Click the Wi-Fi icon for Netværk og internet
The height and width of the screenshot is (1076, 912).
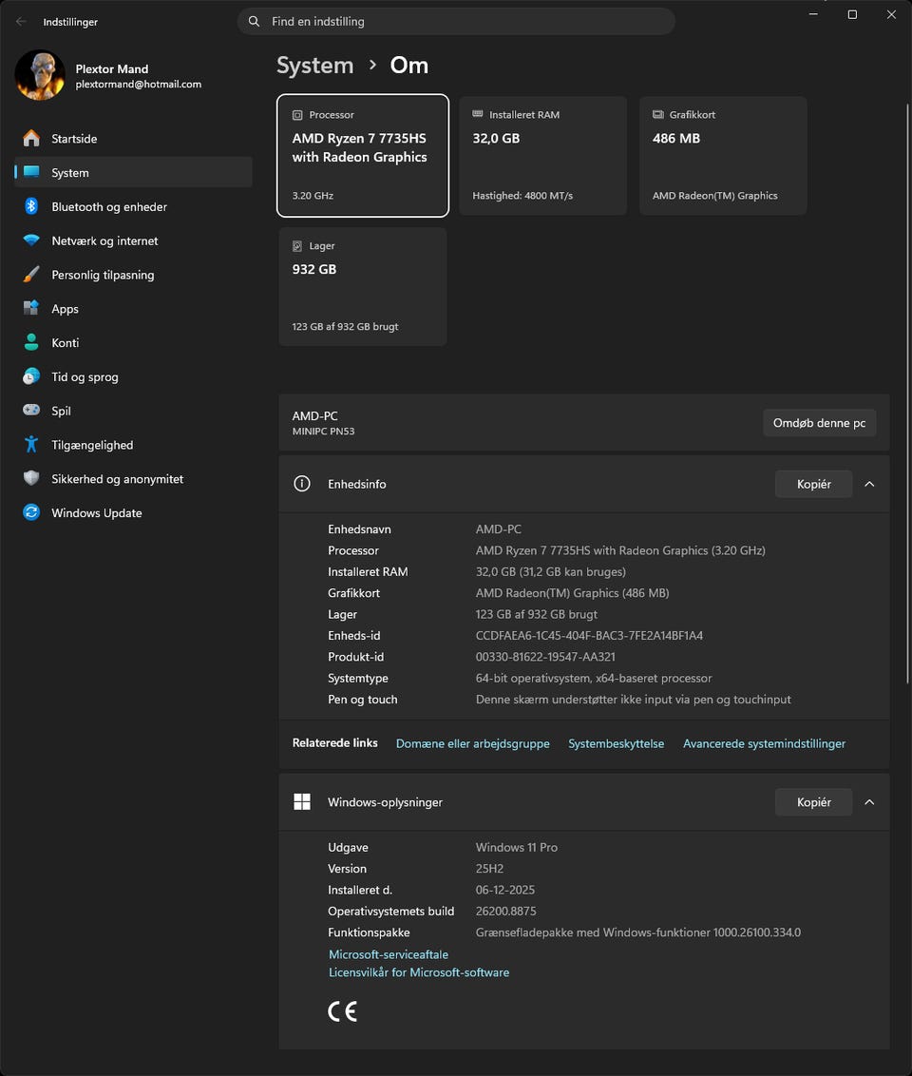31,240
